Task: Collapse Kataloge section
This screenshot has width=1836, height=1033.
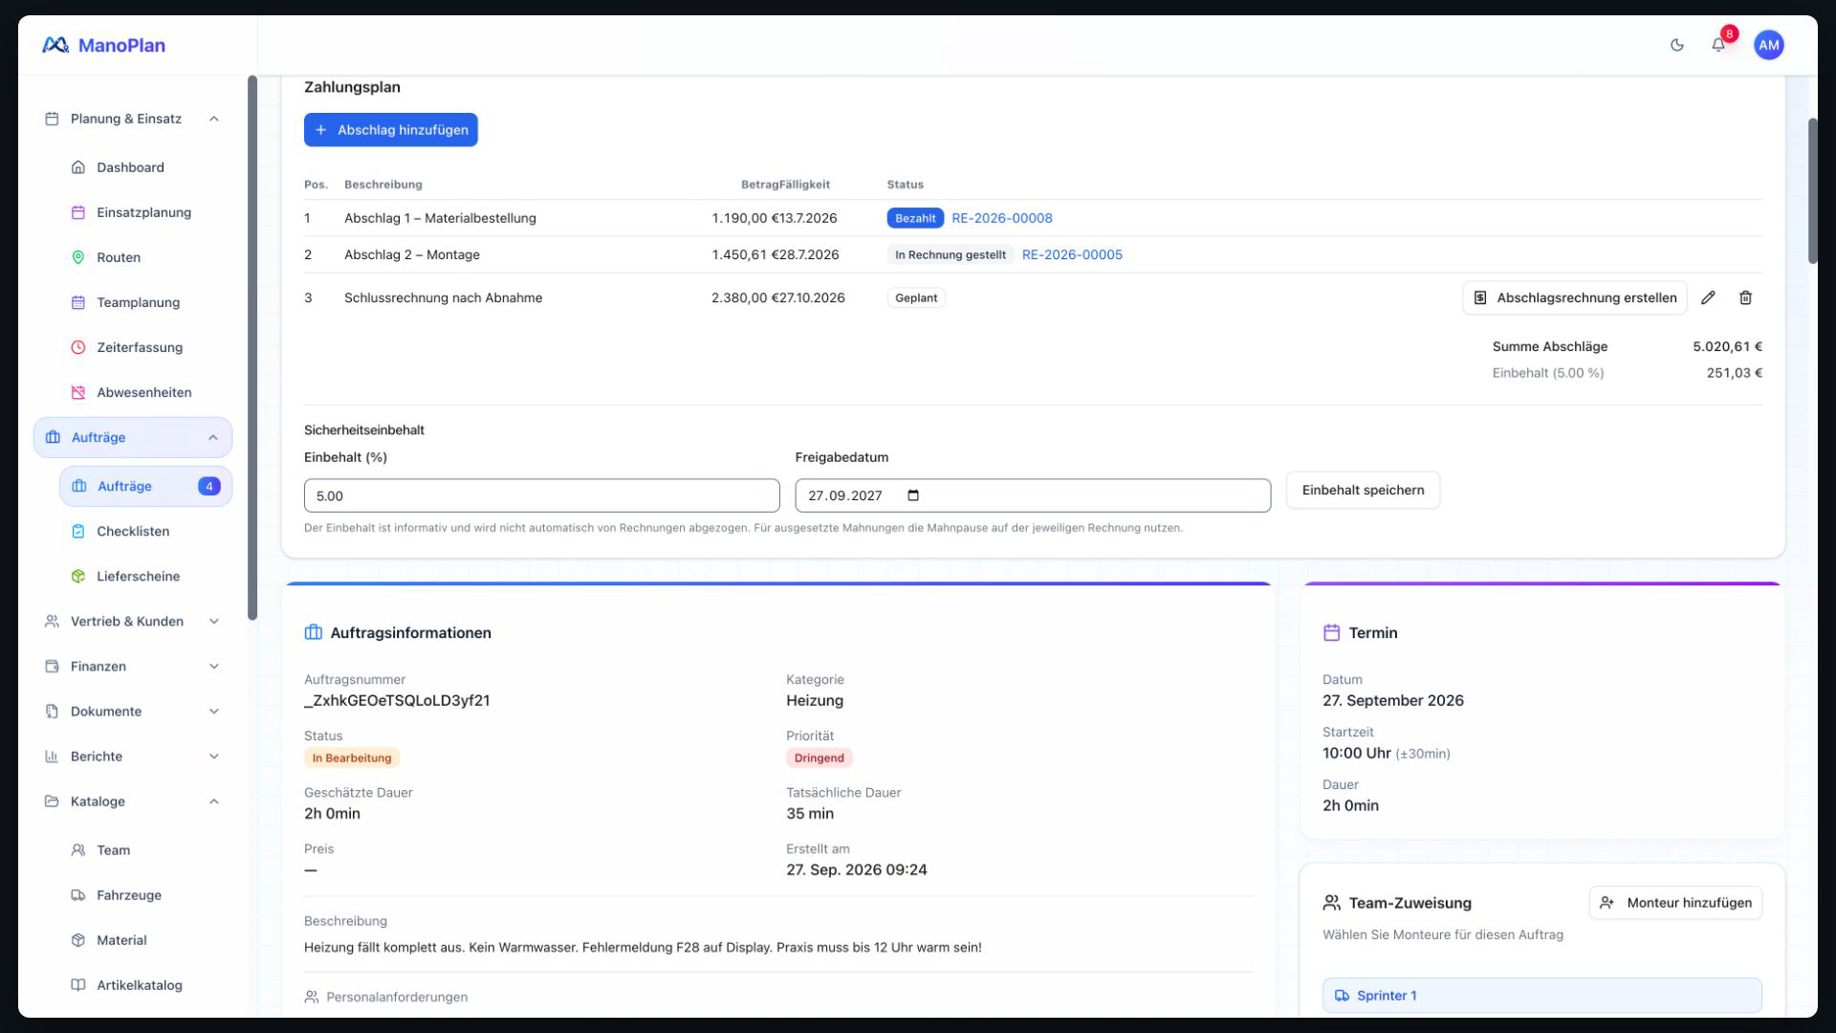Action: pyautogui.click(x=133, y=801)
